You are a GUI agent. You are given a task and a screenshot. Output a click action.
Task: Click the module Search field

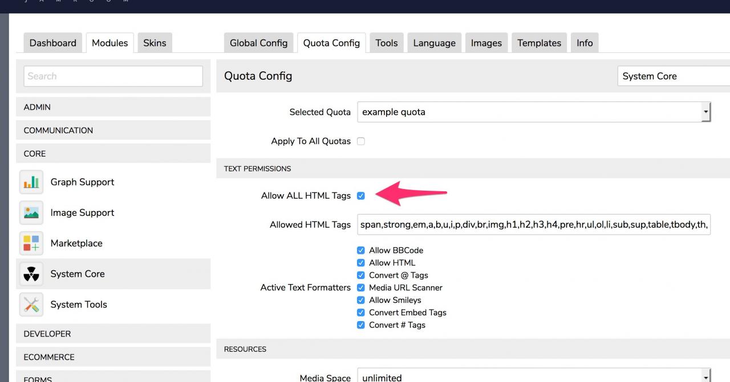(x=113, y=76)
